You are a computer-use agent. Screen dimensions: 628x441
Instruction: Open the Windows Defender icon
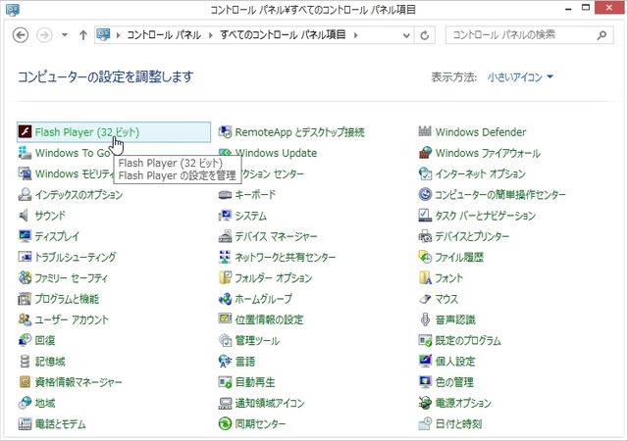(x=425, y=131)
